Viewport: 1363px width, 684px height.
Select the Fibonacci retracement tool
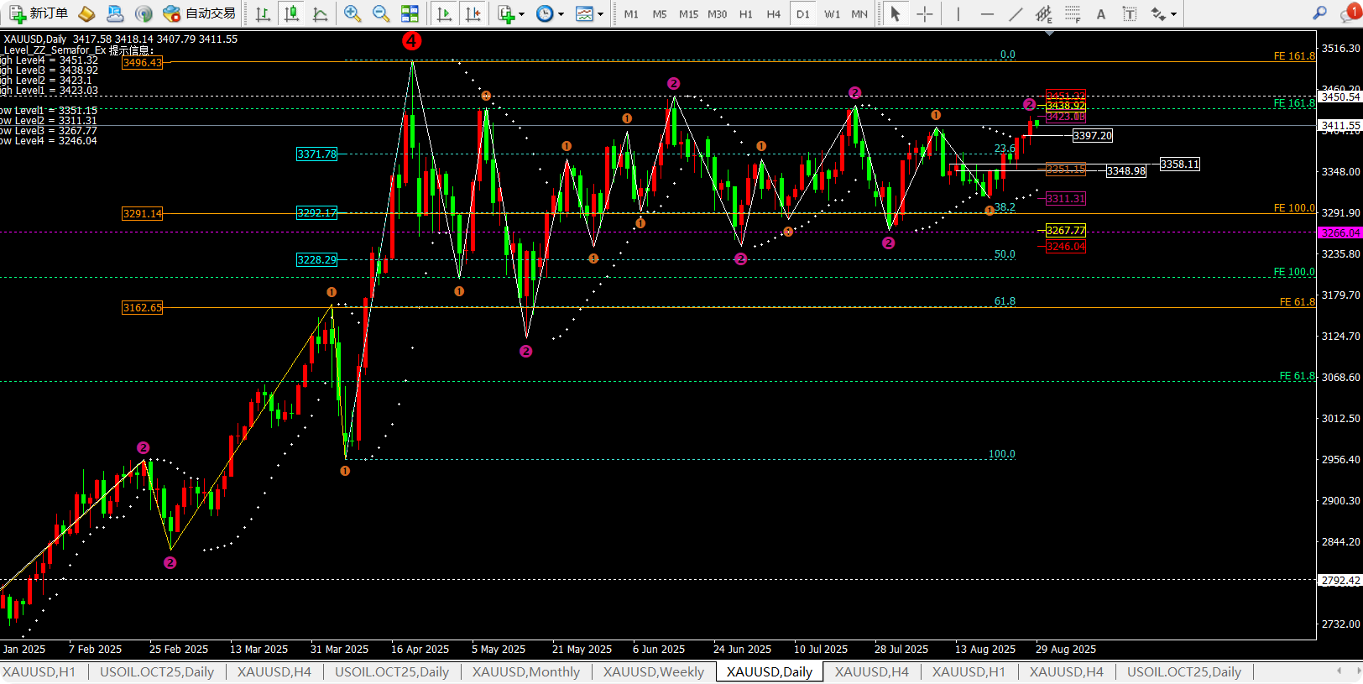1073,13
